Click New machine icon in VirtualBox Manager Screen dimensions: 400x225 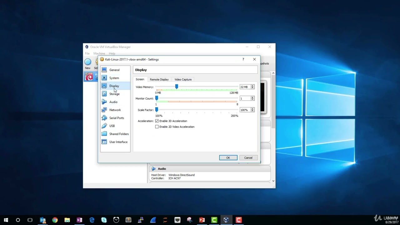tap(87, 64)
